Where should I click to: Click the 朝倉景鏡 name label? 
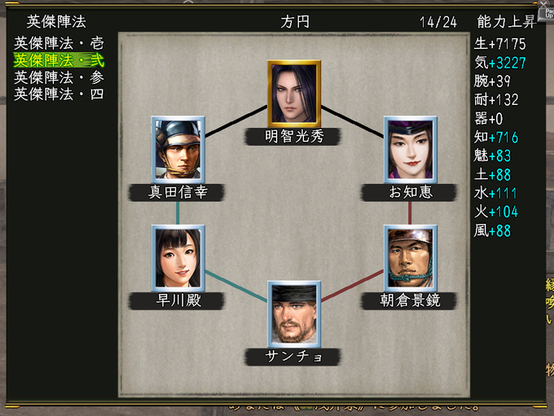pyautogui.click(x=409, y=301)
